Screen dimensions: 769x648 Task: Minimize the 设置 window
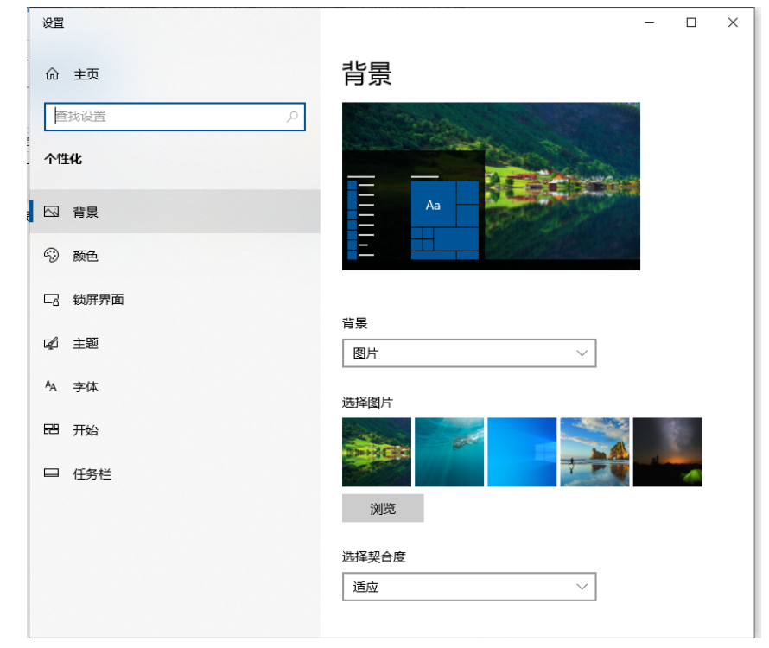coord(650,23)
